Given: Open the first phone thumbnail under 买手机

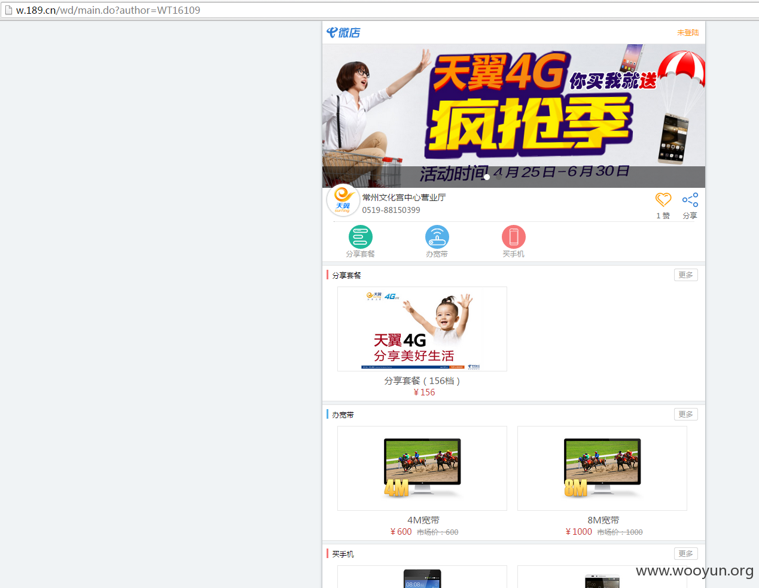Looking at the screenshot, I should (x=422, y=577).
